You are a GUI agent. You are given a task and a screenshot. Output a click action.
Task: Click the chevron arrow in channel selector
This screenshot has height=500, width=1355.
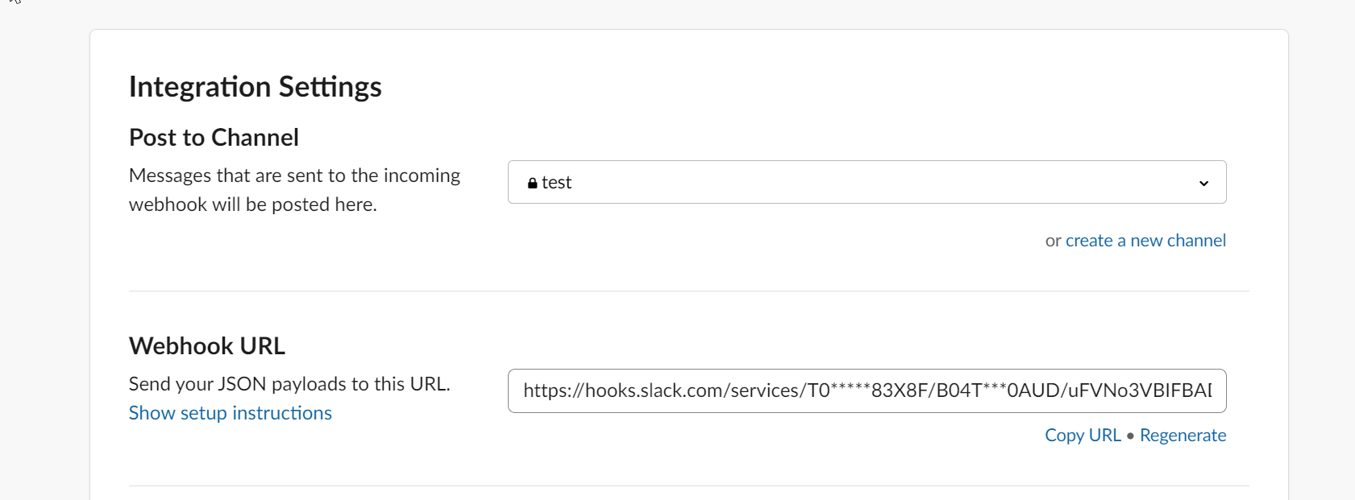coord(1203,183)
